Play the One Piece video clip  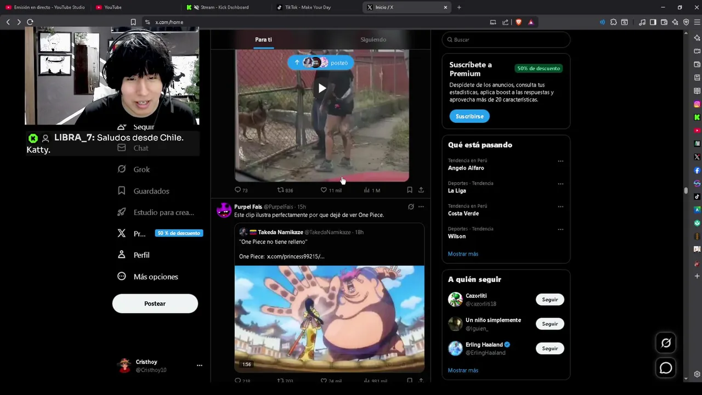point(329,319)
